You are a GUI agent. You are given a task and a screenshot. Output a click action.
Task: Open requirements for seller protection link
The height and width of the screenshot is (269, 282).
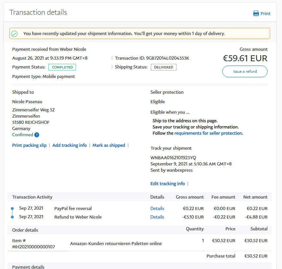point(208,133)
